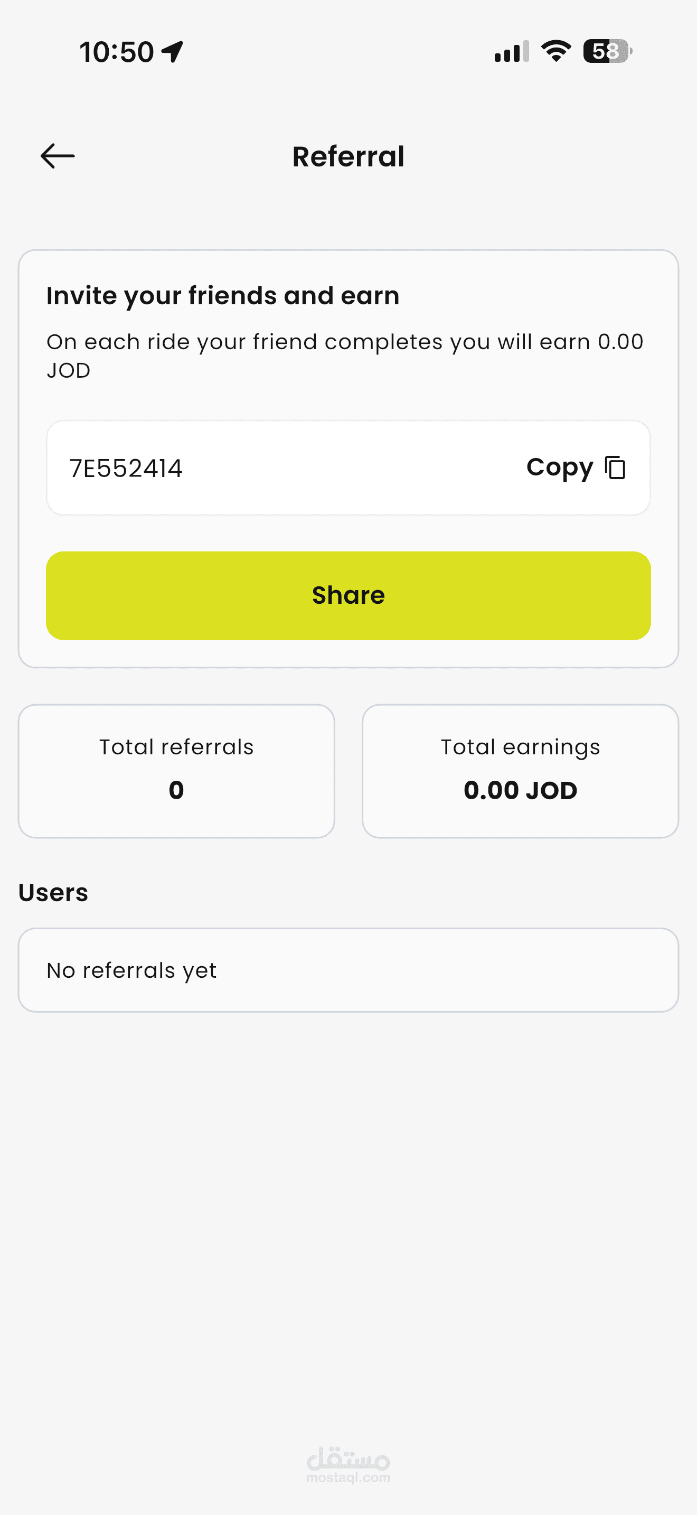Viewport: 697px width, 1515px height.
Task: Click the Invite your friends and earn heading
Action: point(223,296)
